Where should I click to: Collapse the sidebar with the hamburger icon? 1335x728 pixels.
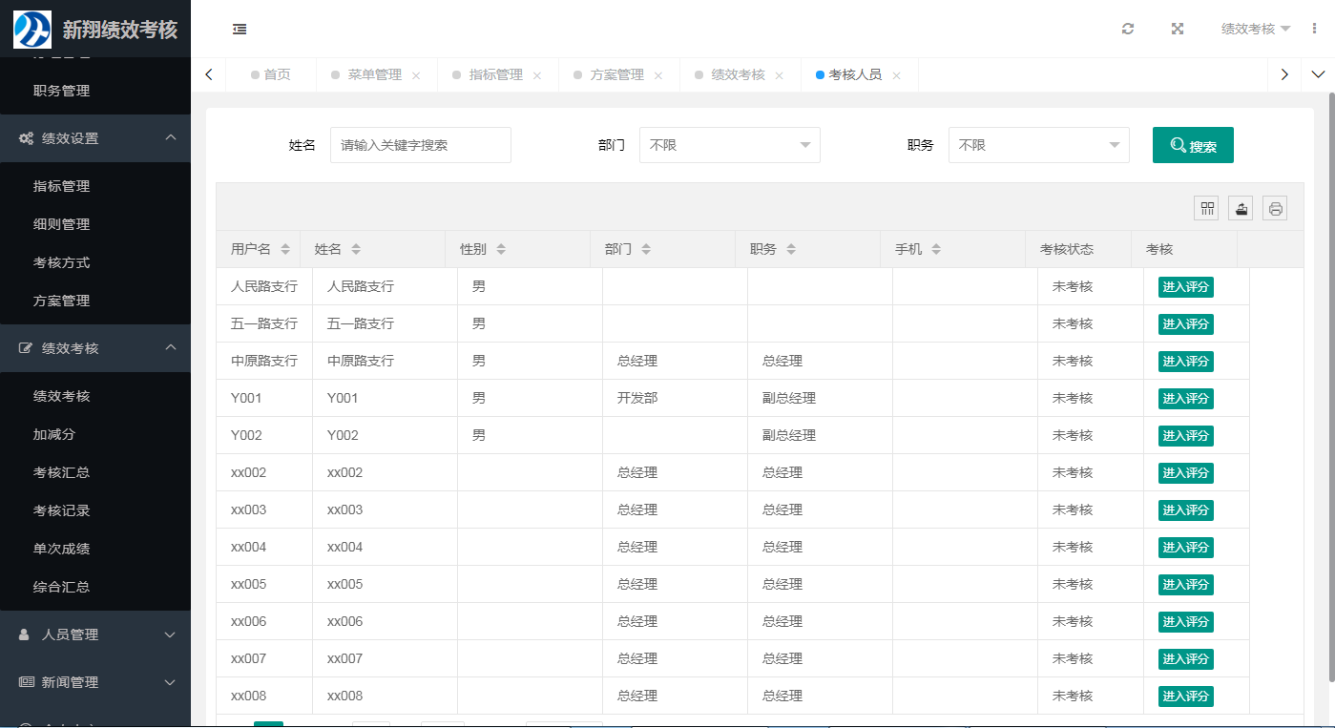click(x=239, y=29)
